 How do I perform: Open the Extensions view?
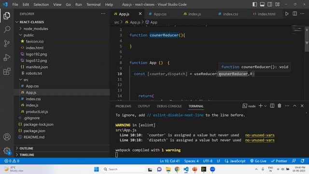(x=7, y=71)
